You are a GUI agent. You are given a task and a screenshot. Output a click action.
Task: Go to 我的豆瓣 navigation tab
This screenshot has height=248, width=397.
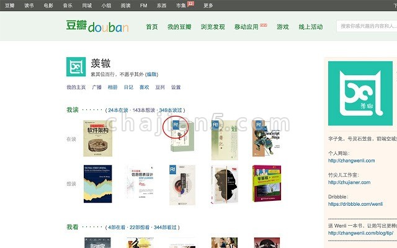coord(179,27)
